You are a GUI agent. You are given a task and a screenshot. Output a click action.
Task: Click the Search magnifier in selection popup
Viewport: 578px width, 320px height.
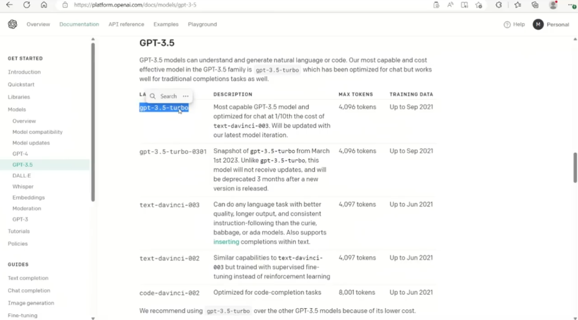tap(153, 96)
